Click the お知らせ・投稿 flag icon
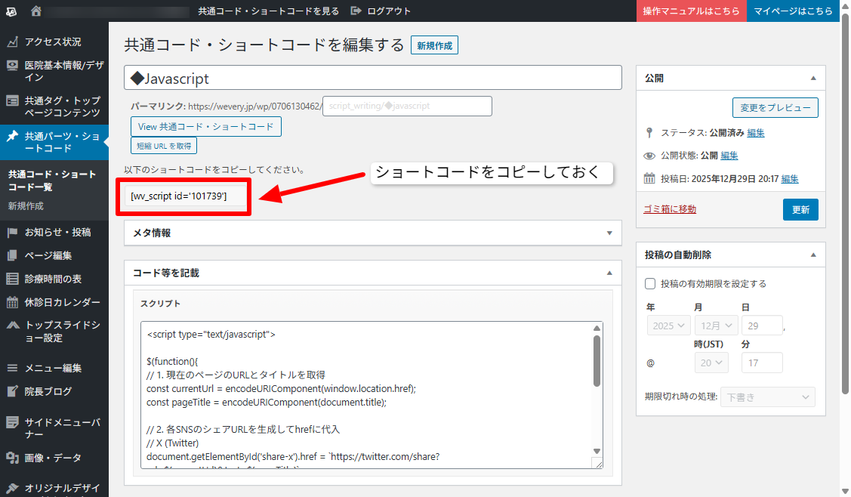 12,232
